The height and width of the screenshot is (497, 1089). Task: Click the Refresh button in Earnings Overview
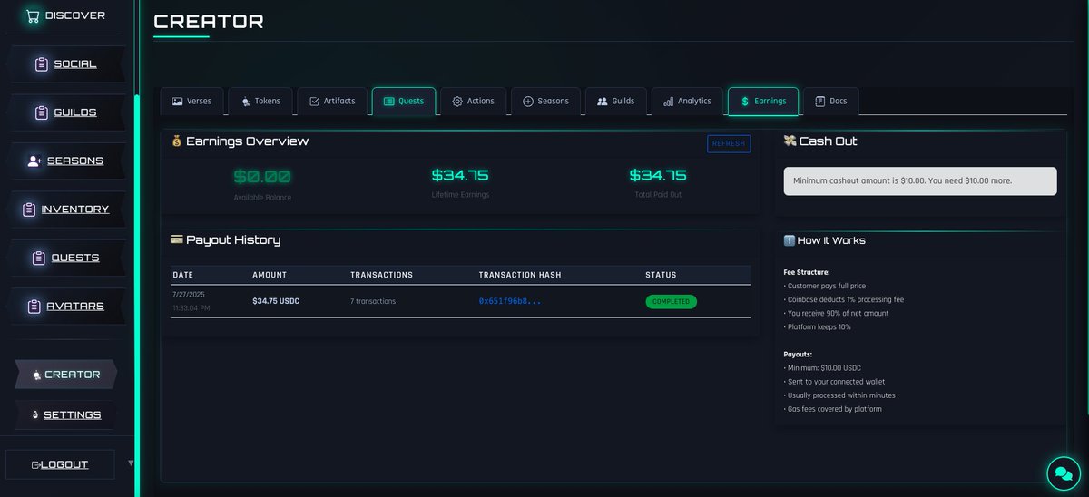point(729,143)
